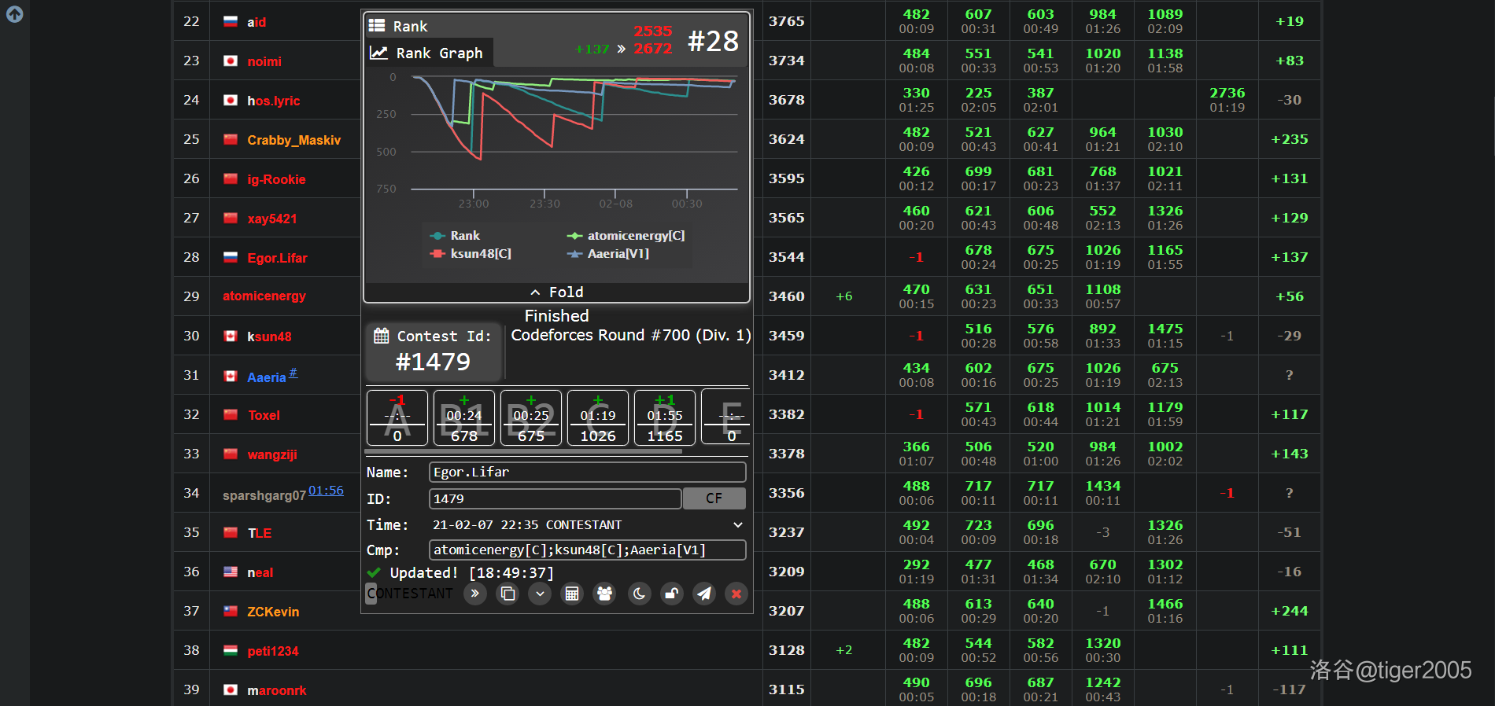Open sparshgarg07's 01:56 link
The image size is (1495, 706).
pos(326,491)
